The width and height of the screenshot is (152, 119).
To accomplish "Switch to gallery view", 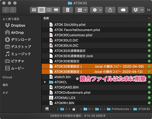I will 56,10.
